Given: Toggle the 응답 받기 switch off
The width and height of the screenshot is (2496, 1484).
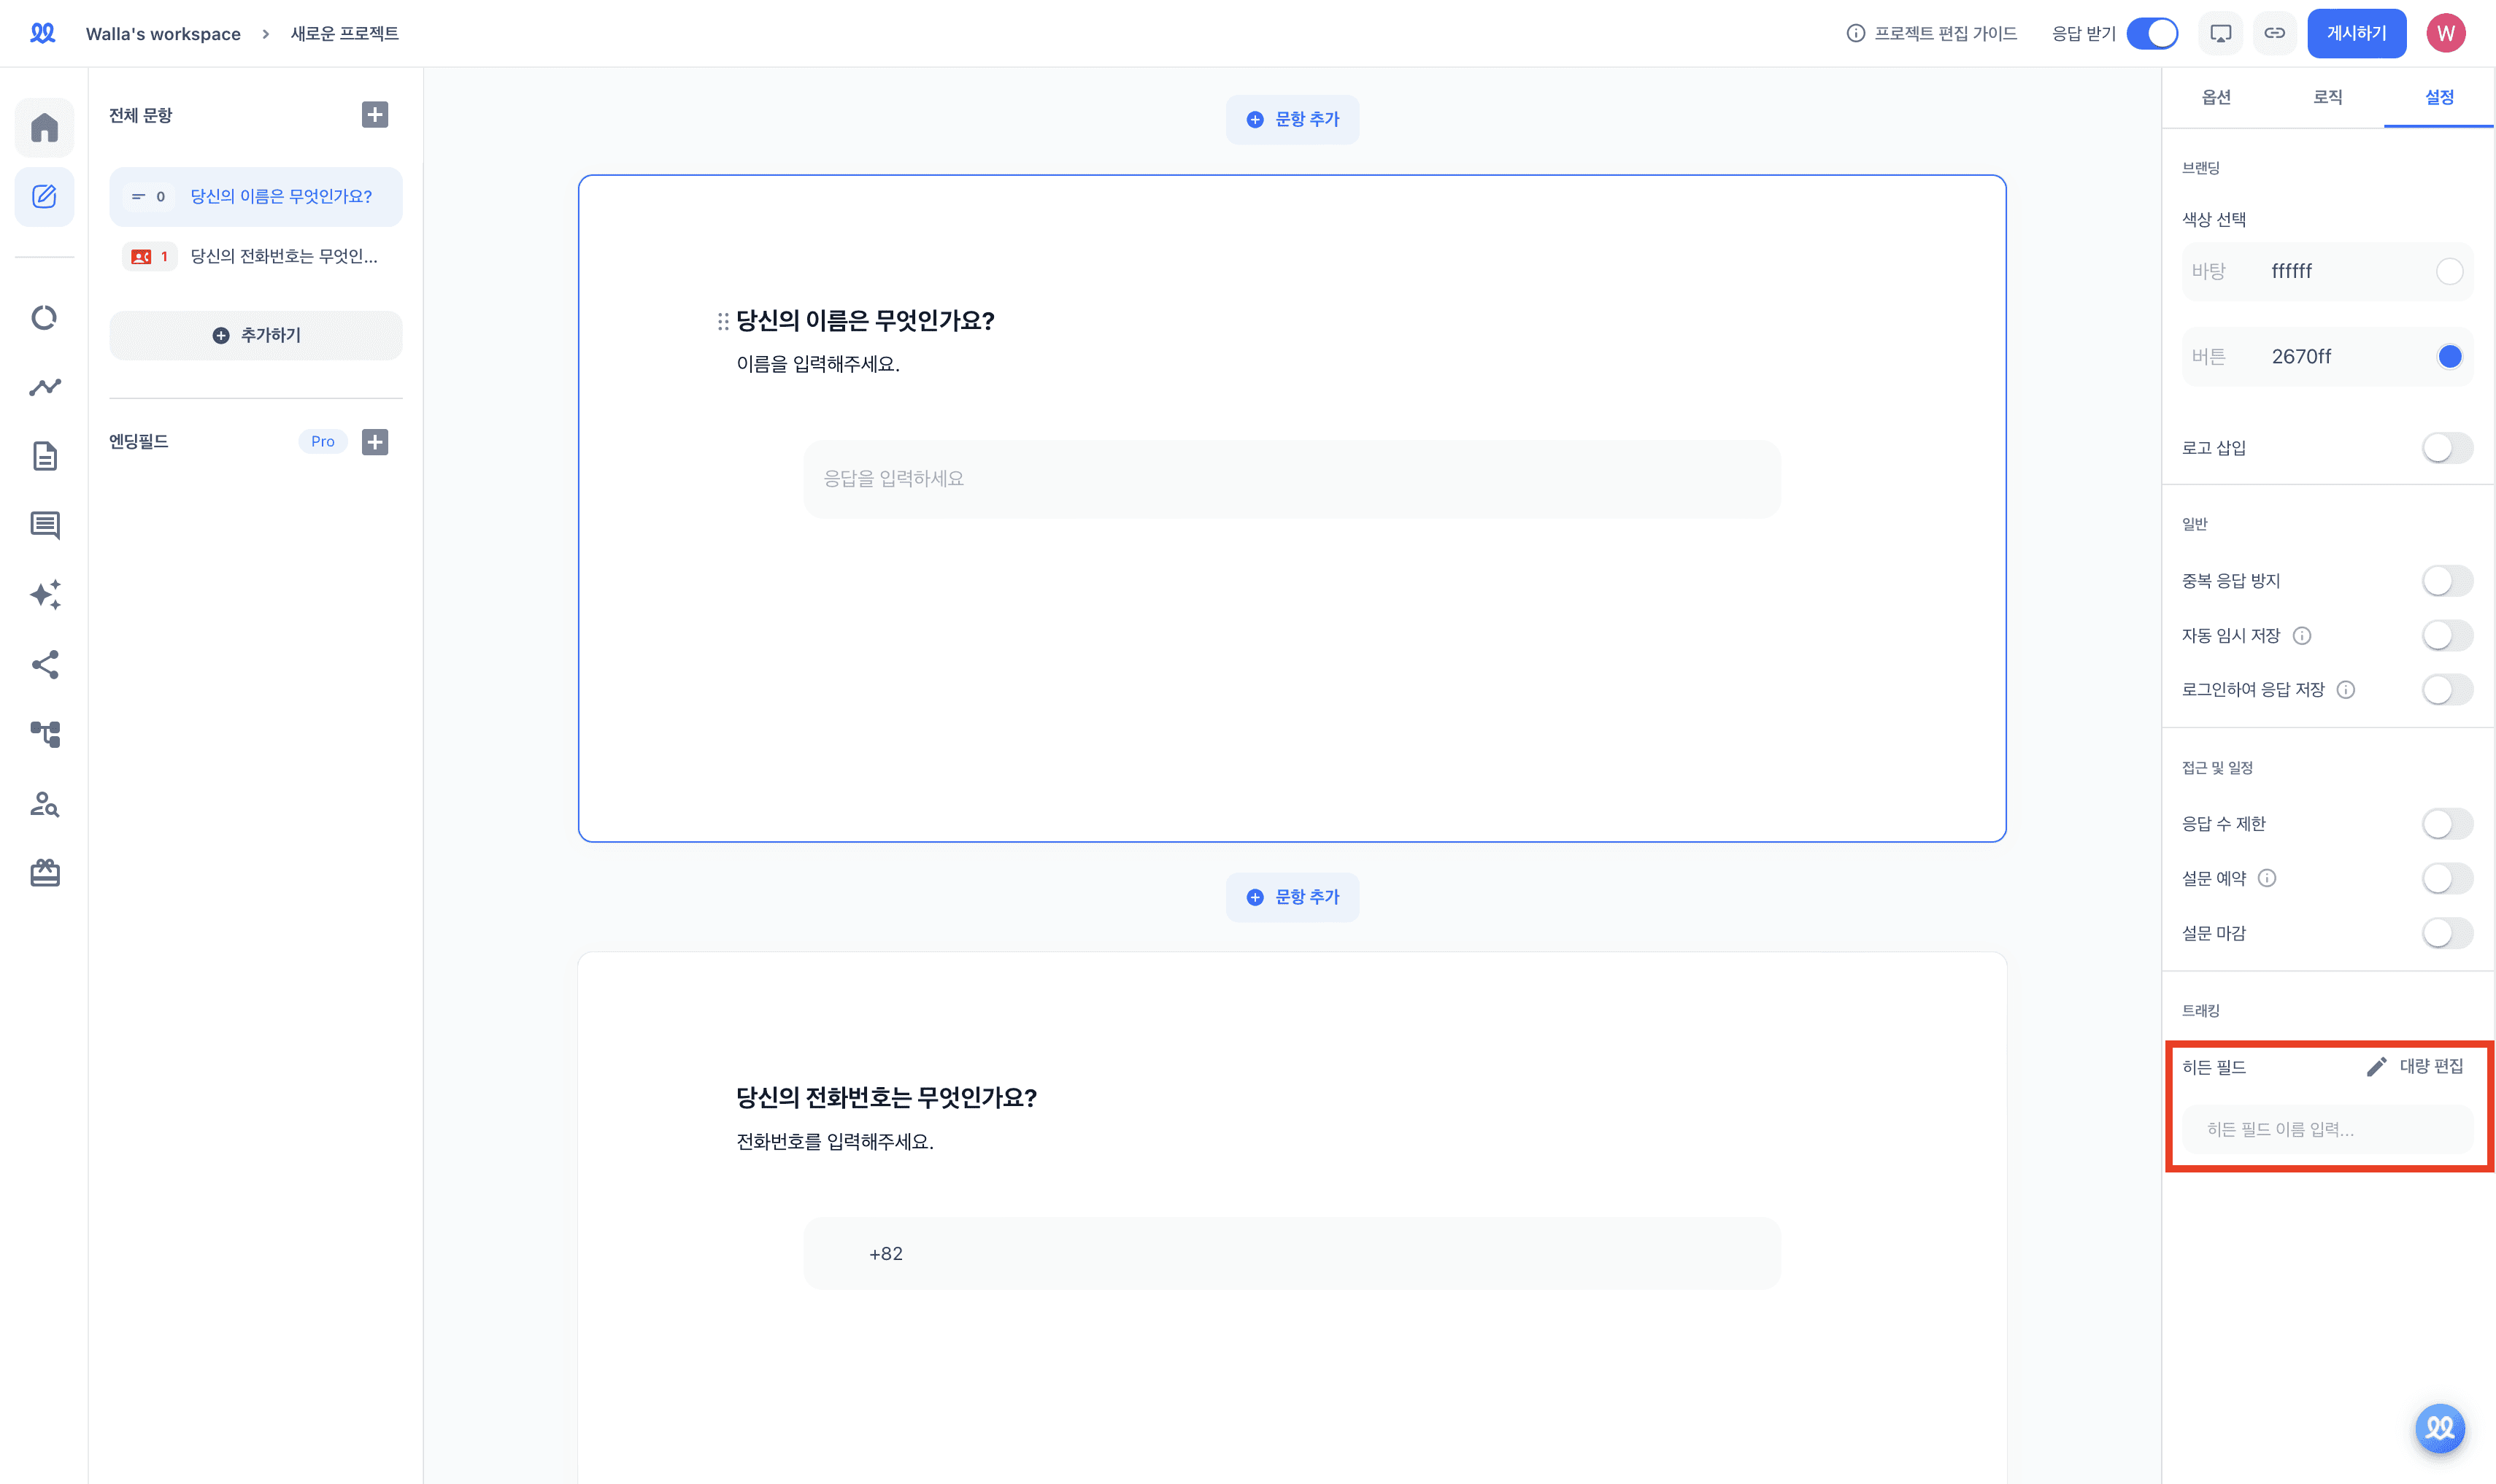Looking at the screenshot, I should [x=2152, y=33].
